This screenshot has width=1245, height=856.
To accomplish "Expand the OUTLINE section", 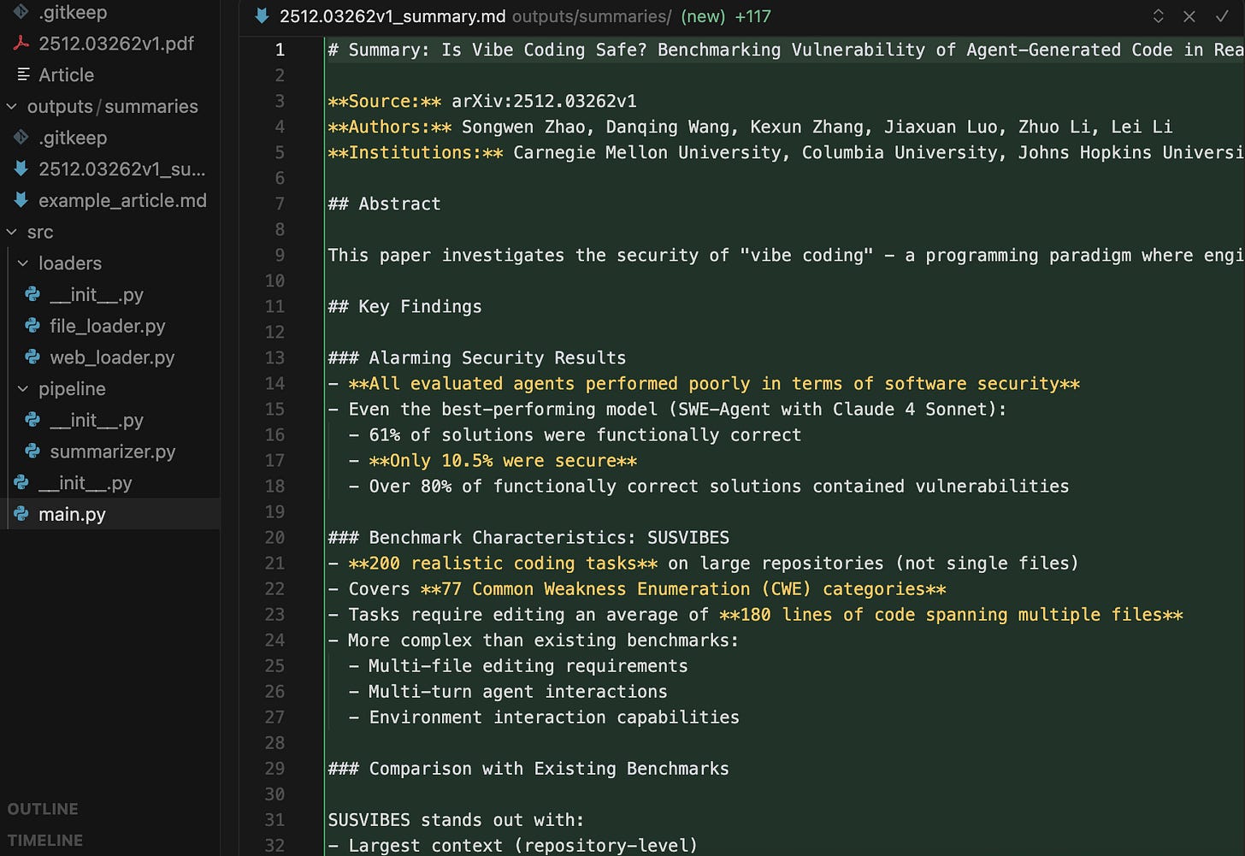I will tap(43, 809).
